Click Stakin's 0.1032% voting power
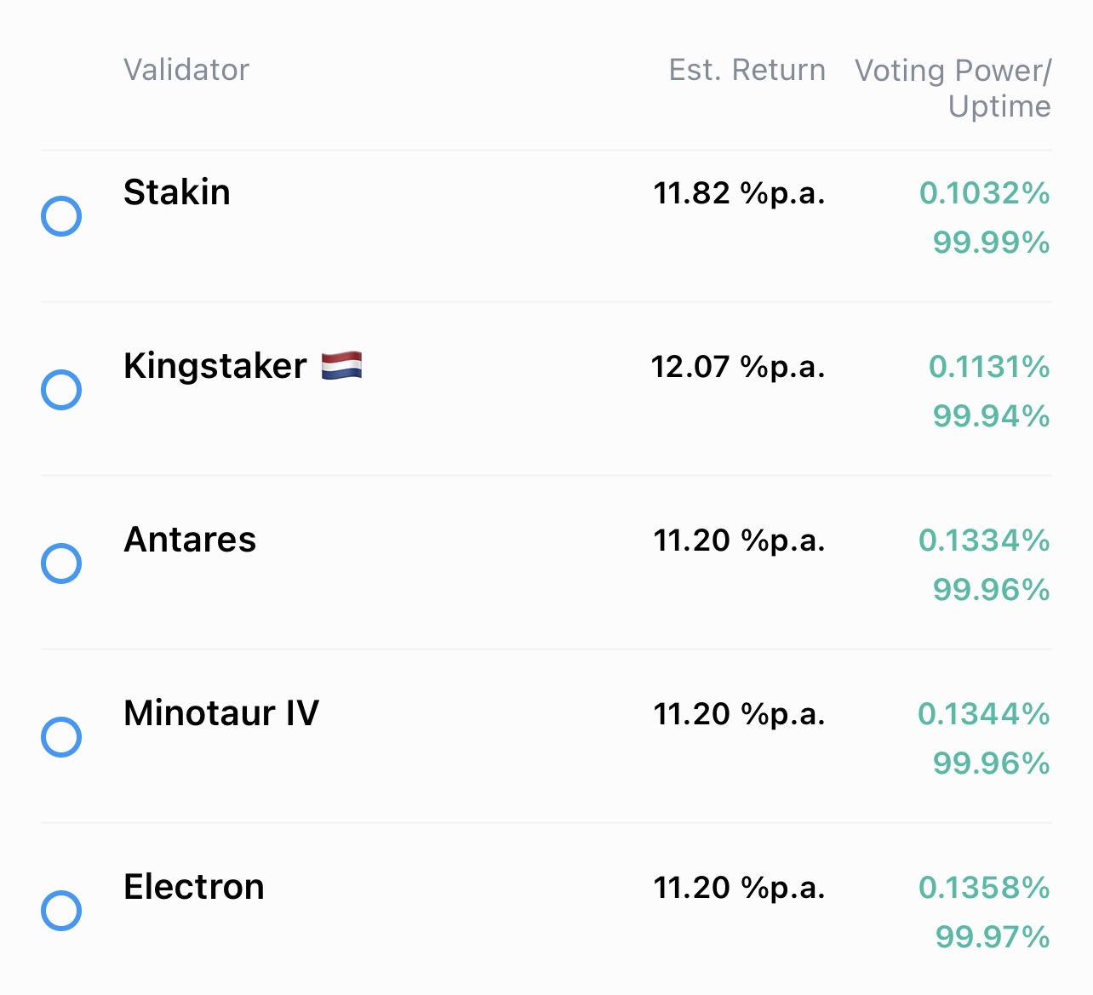1093x995 pixels. coord(984,193)
